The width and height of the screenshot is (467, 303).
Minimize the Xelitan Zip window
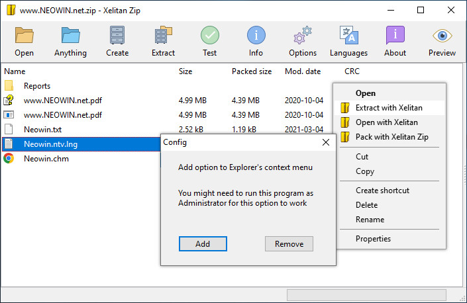[391, 10]
